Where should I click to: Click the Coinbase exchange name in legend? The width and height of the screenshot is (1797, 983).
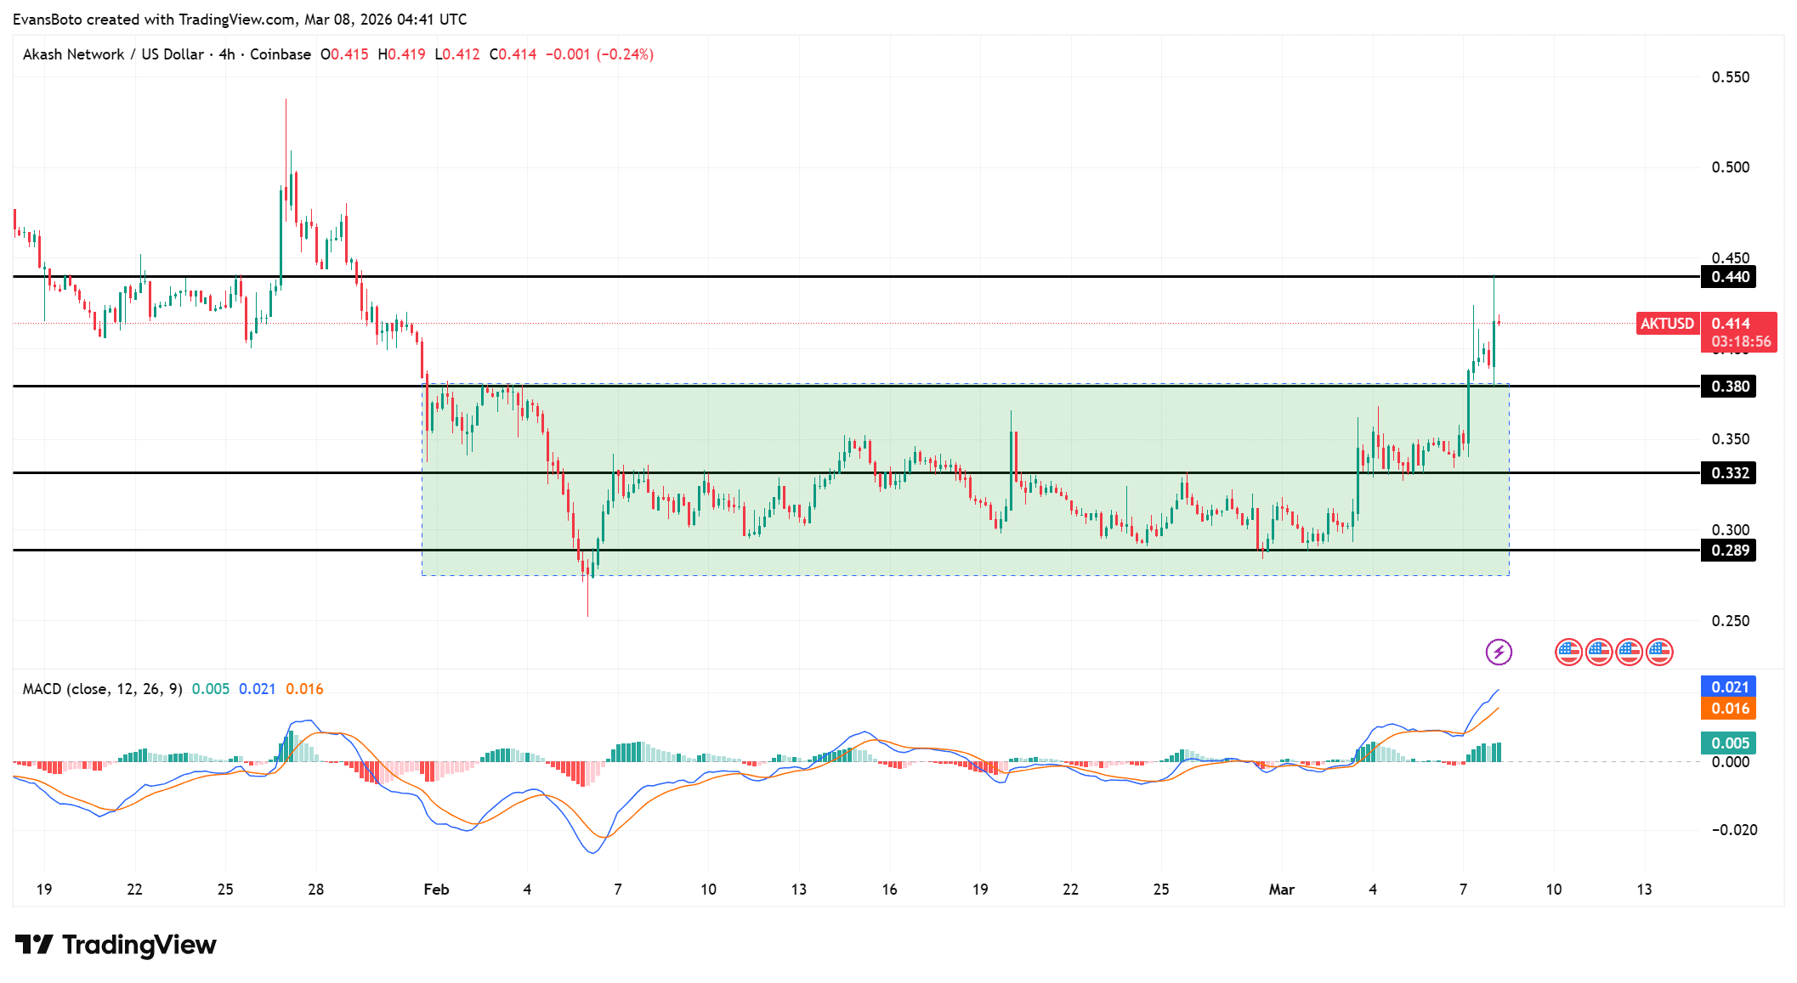(x=281, y=54)
